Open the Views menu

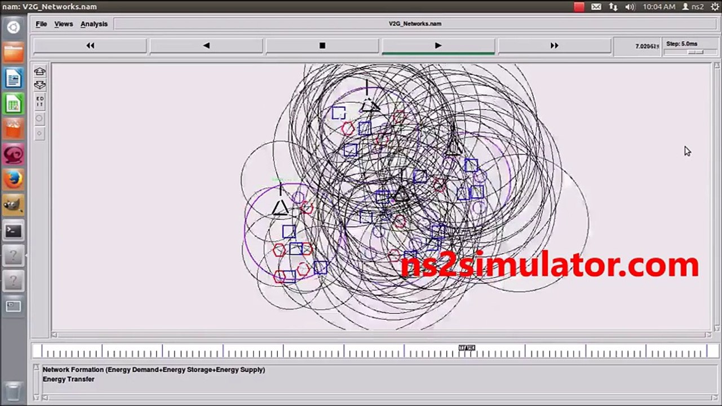[63, 24]
